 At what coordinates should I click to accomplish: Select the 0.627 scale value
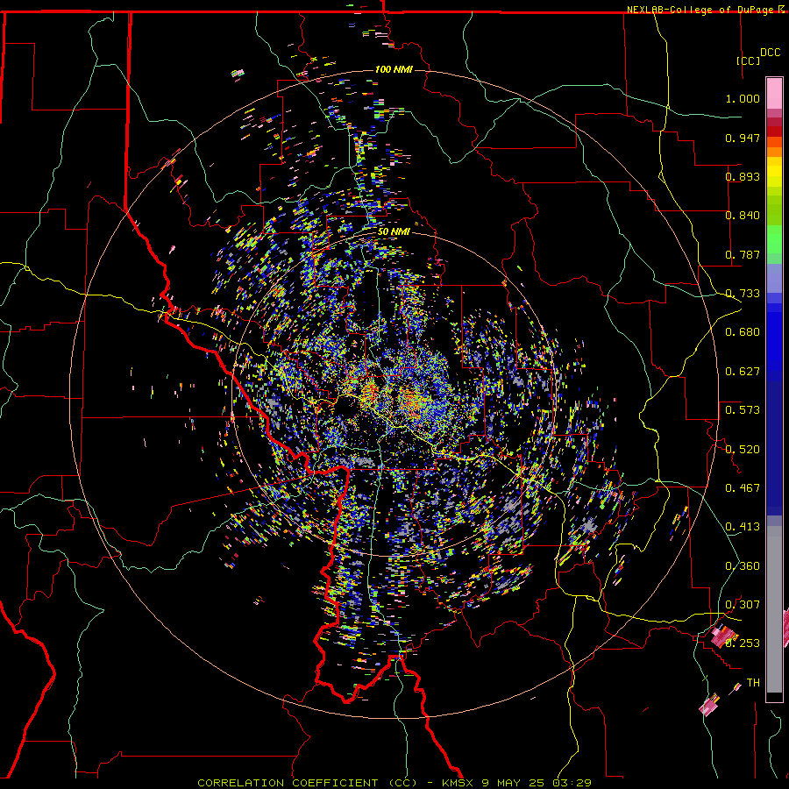[x=743, y=372]
